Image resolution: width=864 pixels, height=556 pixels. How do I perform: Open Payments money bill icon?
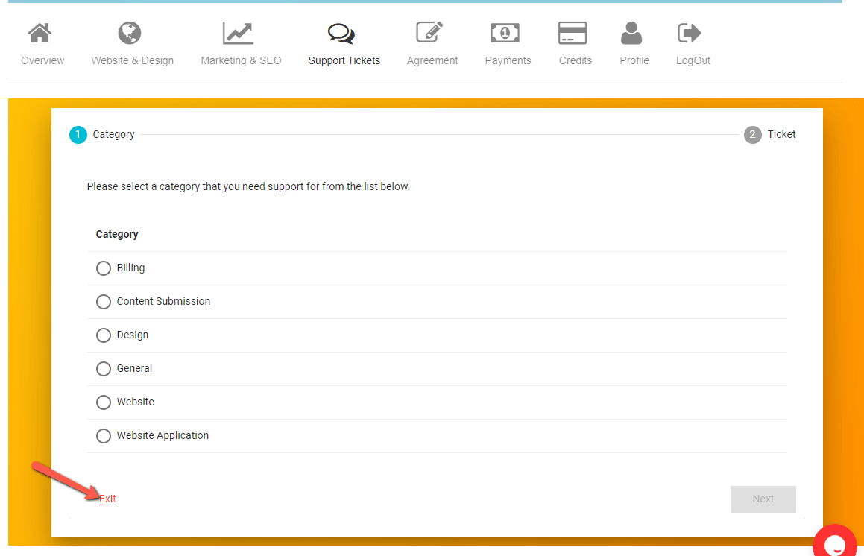505,34
